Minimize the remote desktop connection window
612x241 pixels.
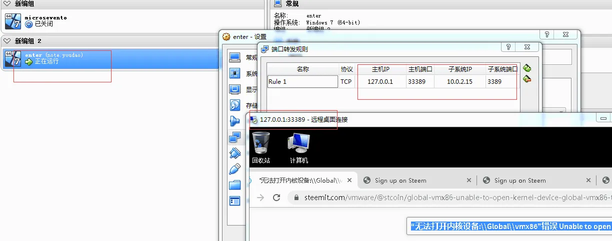[604, 118]
